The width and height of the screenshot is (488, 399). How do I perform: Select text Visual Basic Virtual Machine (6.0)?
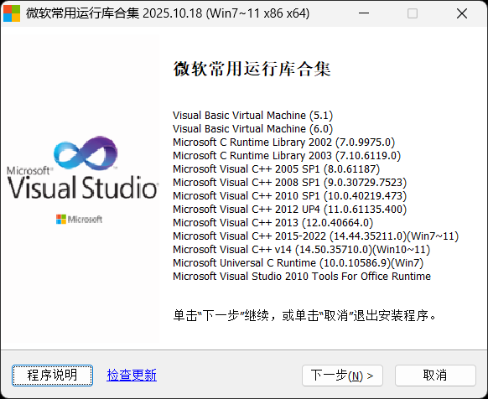(252, 129)
